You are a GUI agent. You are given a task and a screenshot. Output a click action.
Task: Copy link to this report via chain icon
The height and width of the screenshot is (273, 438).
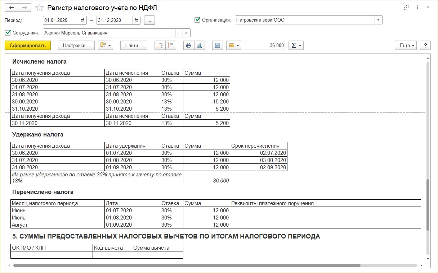407,7
